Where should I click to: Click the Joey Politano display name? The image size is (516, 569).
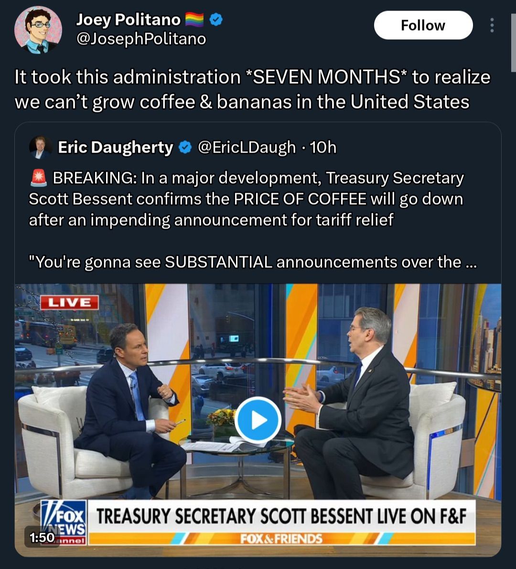click(129, 20)
